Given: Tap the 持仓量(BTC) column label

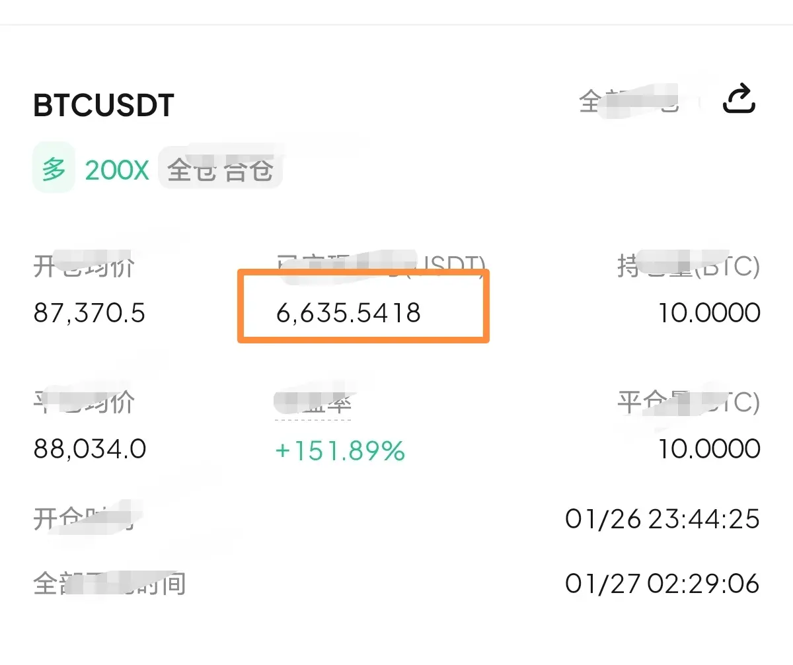Looking at the screenshot, I should pos(689,267).
